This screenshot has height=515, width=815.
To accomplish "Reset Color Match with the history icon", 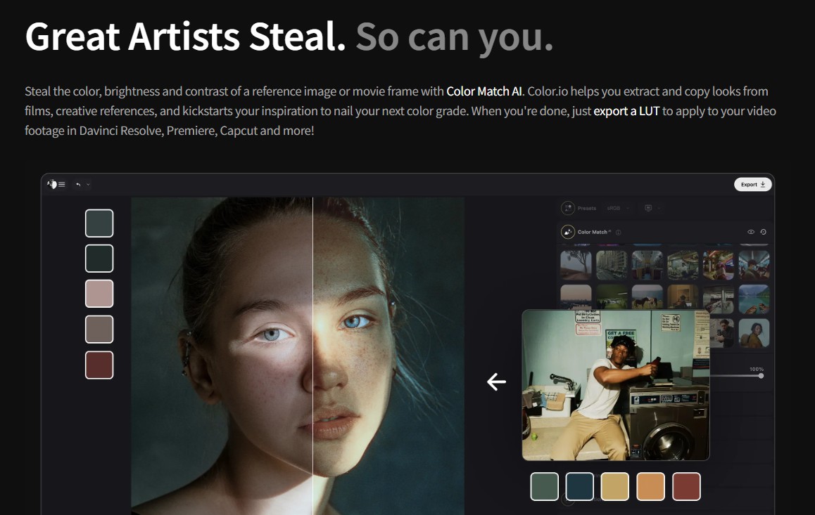I will 764,232.
